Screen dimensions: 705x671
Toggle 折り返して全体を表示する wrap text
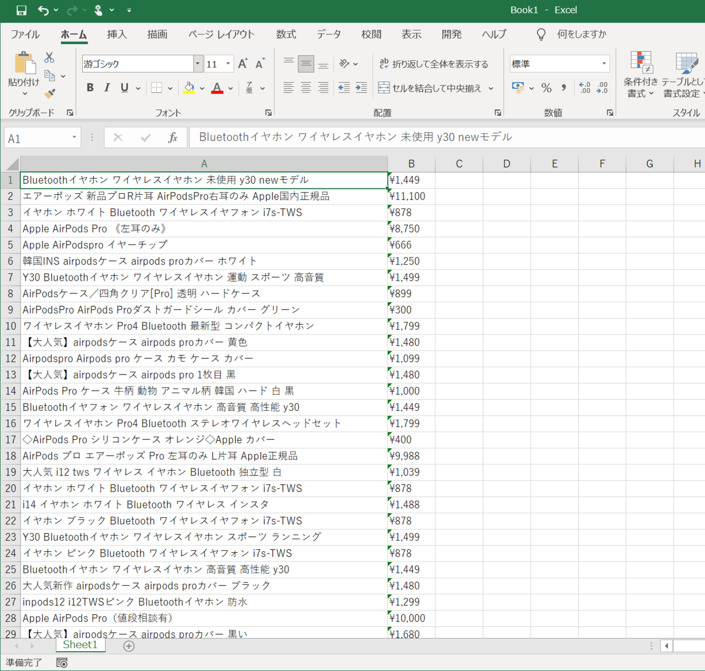[434, 63]
